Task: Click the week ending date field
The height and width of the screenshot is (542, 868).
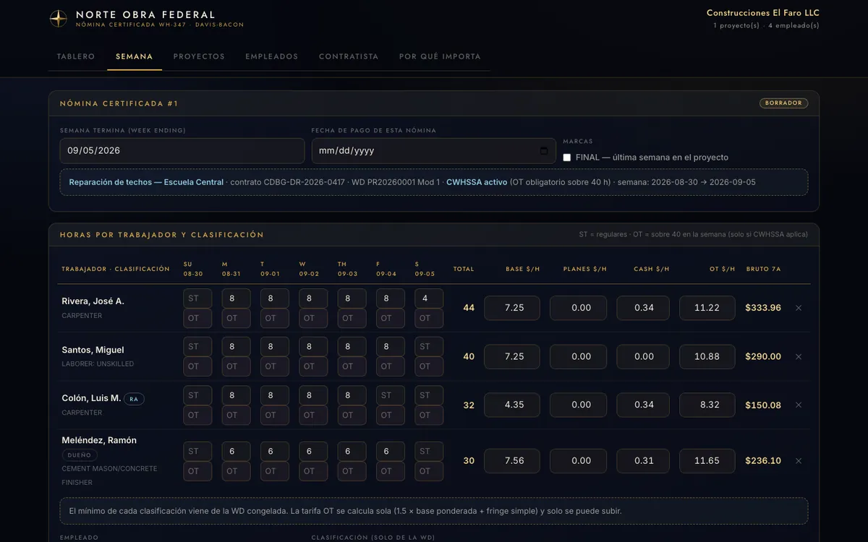Action: [182, 151]
